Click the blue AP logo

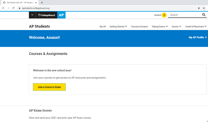tap(61, 15)
